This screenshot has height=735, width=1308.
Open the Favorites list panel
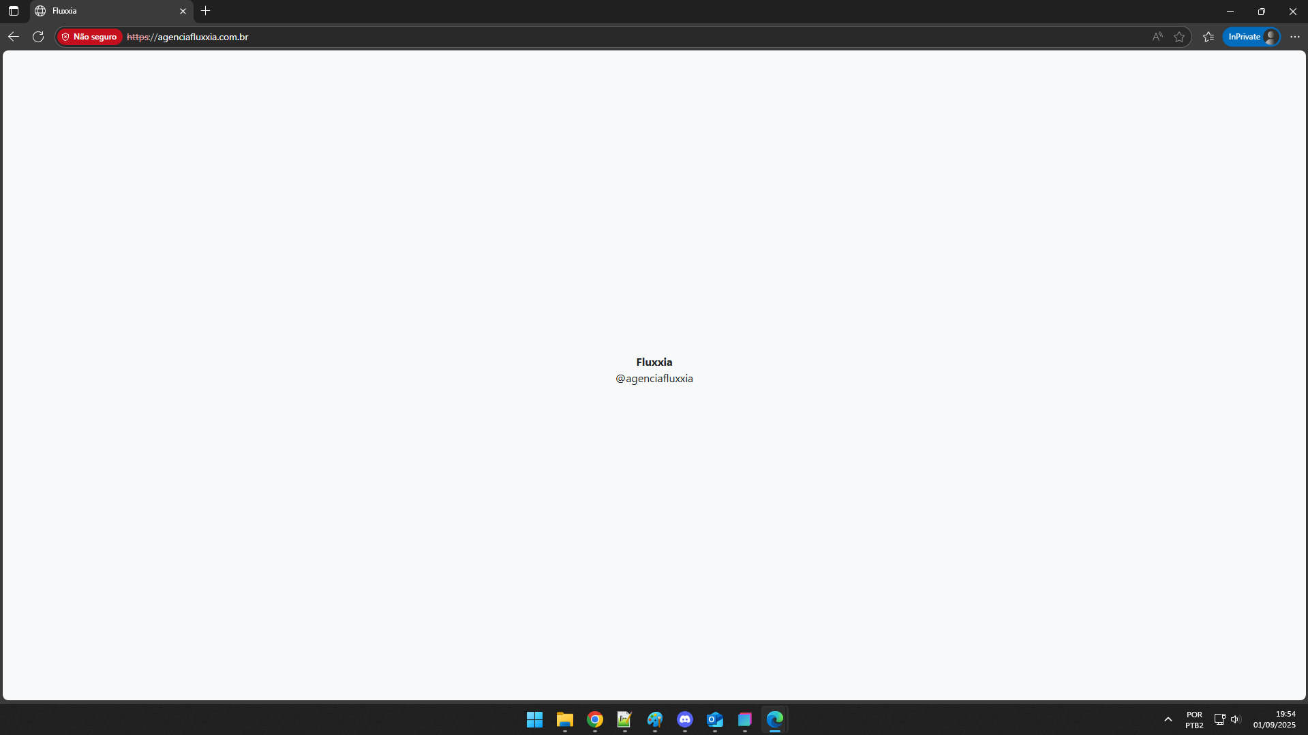coord(1208,37)
